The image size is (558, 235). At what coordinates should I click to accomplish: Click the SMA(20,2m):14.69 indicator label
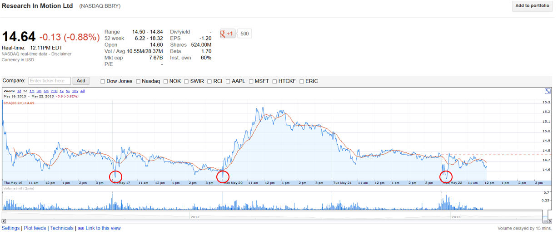pos(19,103)
